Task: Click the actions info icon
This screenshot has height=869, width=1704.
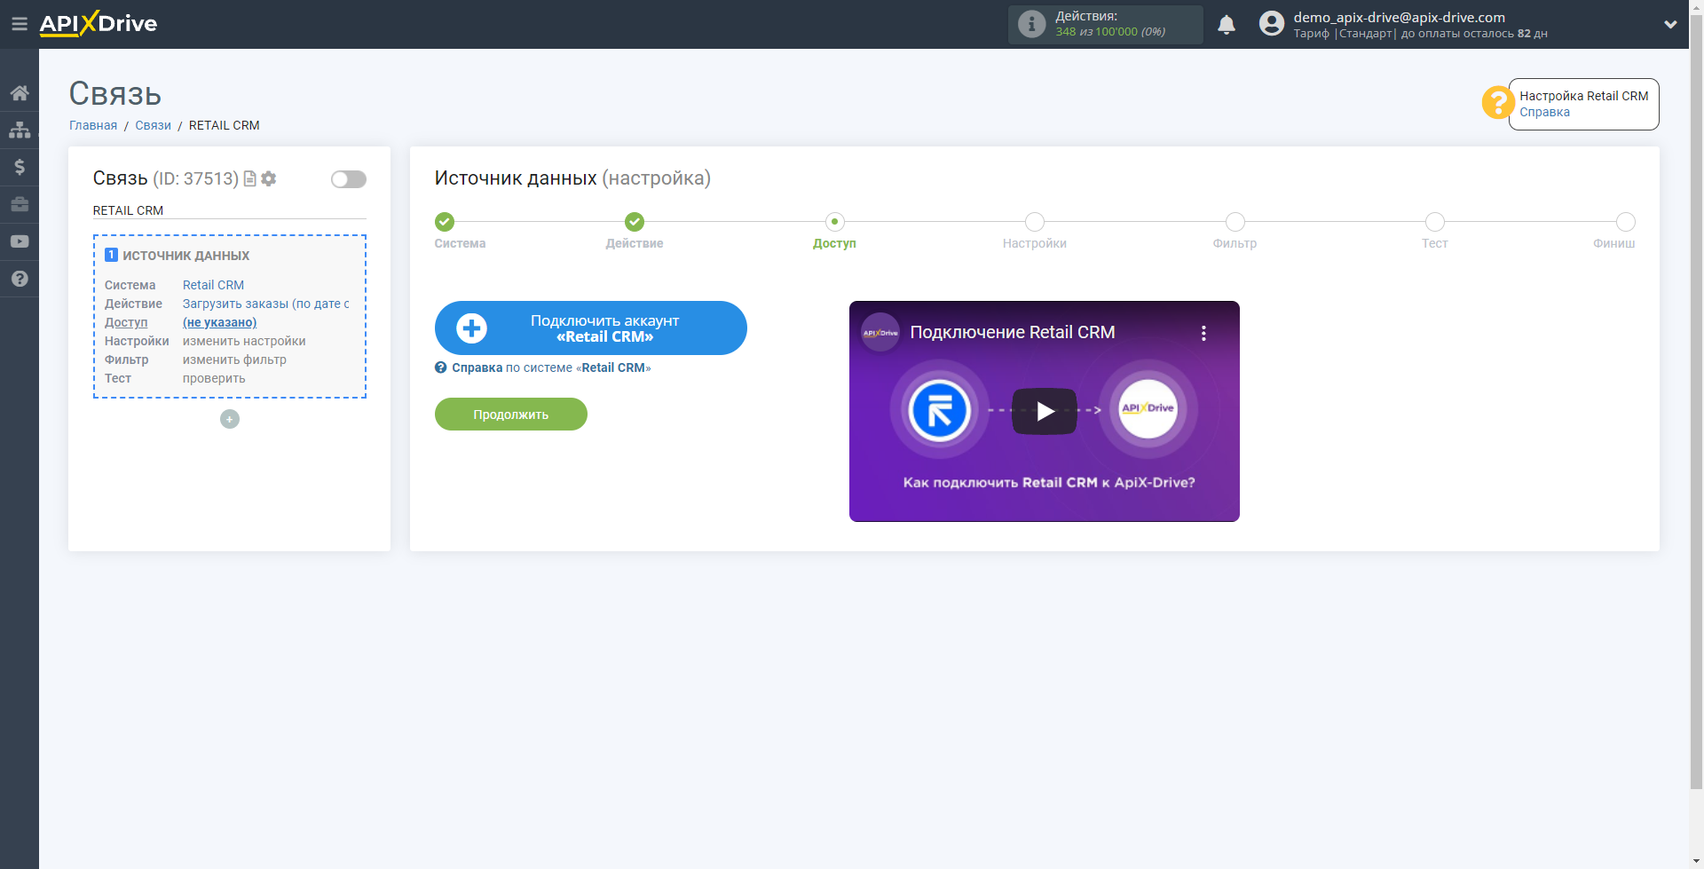Action: coord(1031,24)
